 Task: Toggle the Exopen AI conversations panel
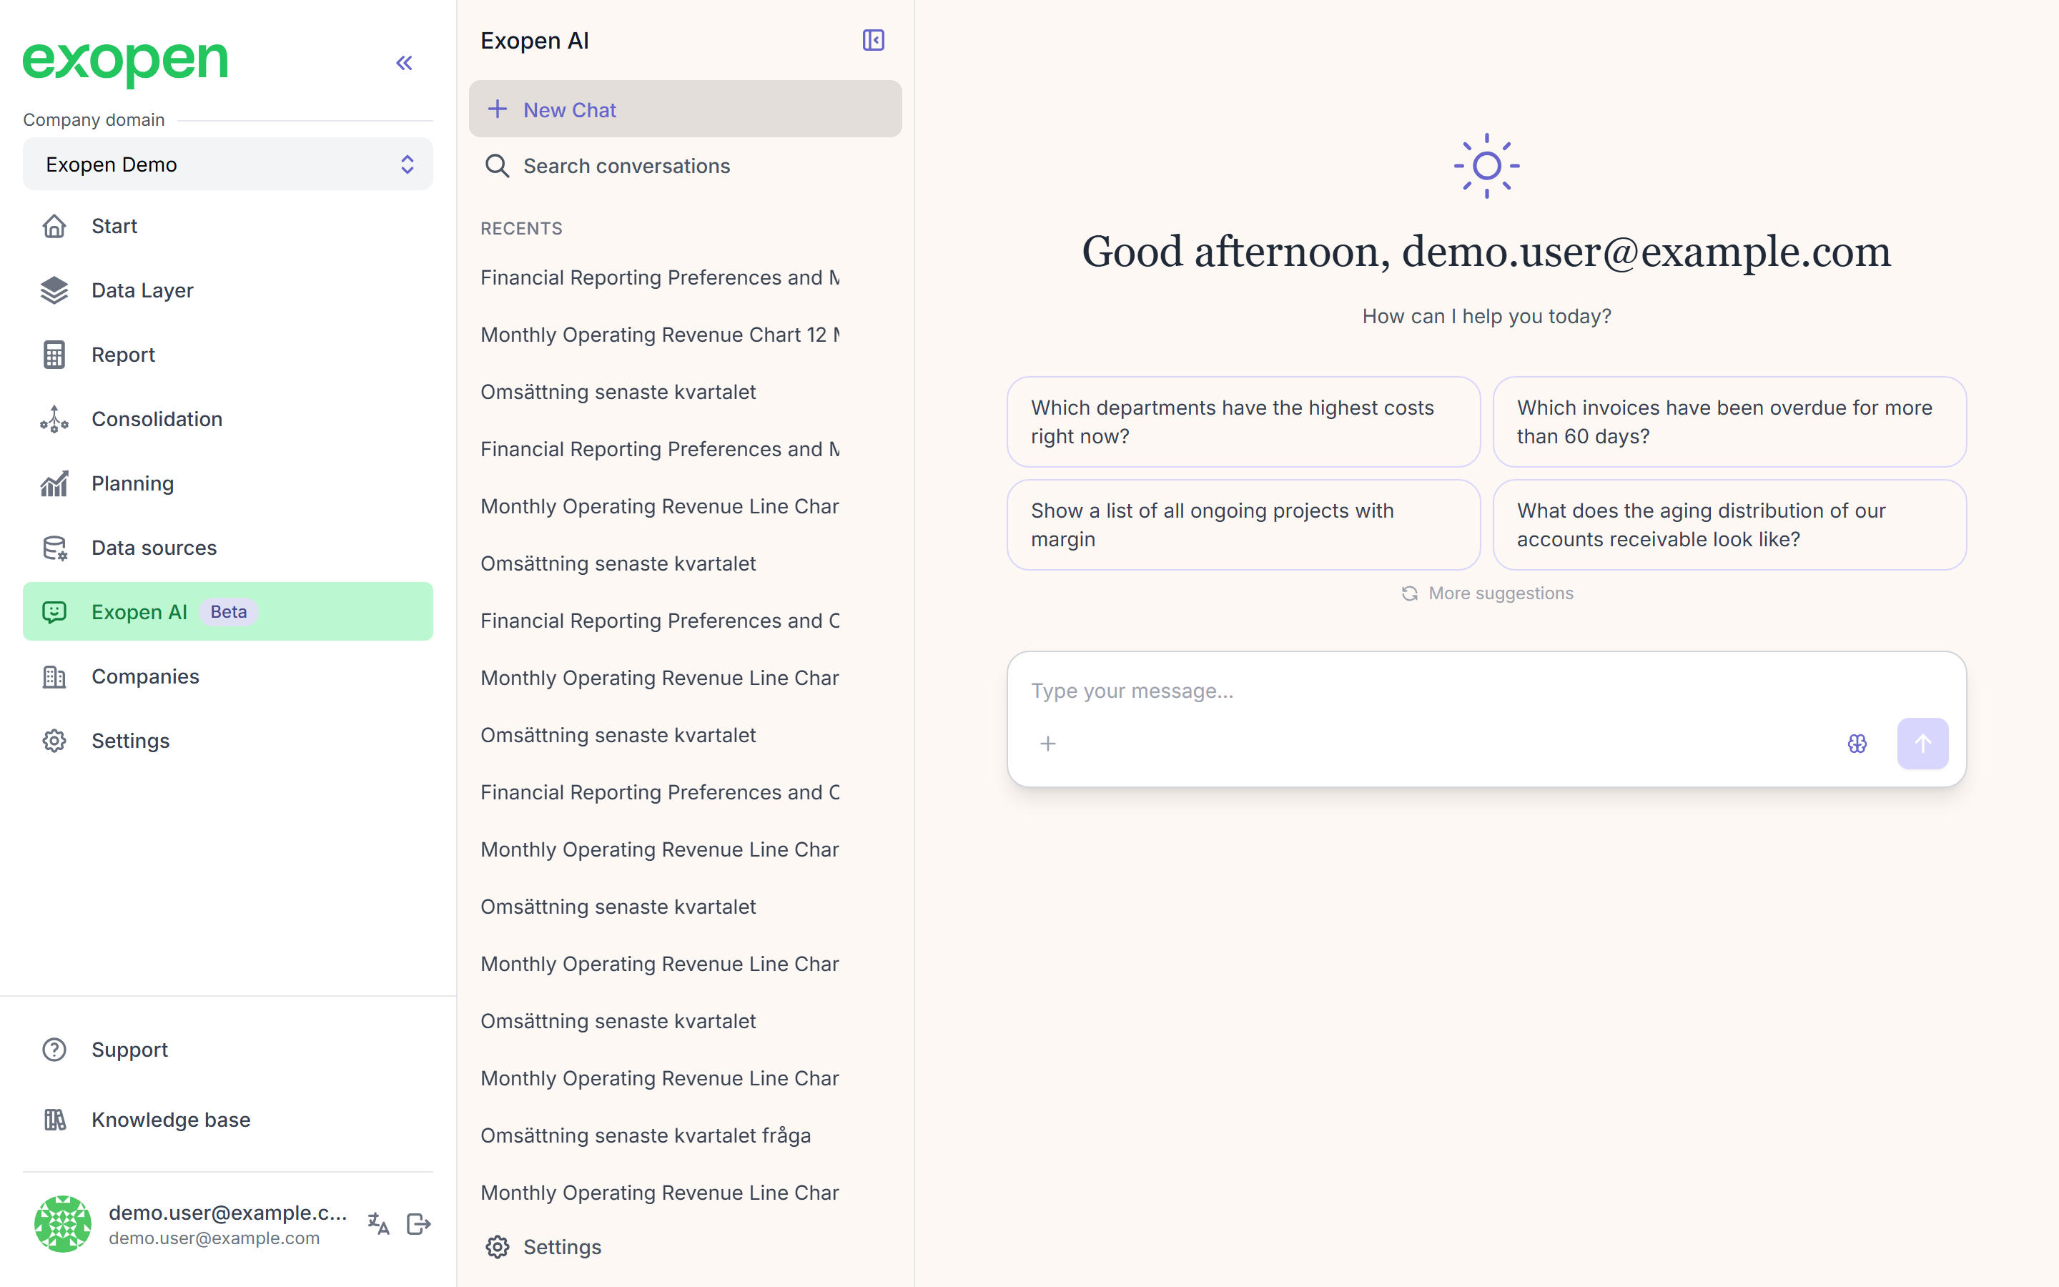point(873,40)
